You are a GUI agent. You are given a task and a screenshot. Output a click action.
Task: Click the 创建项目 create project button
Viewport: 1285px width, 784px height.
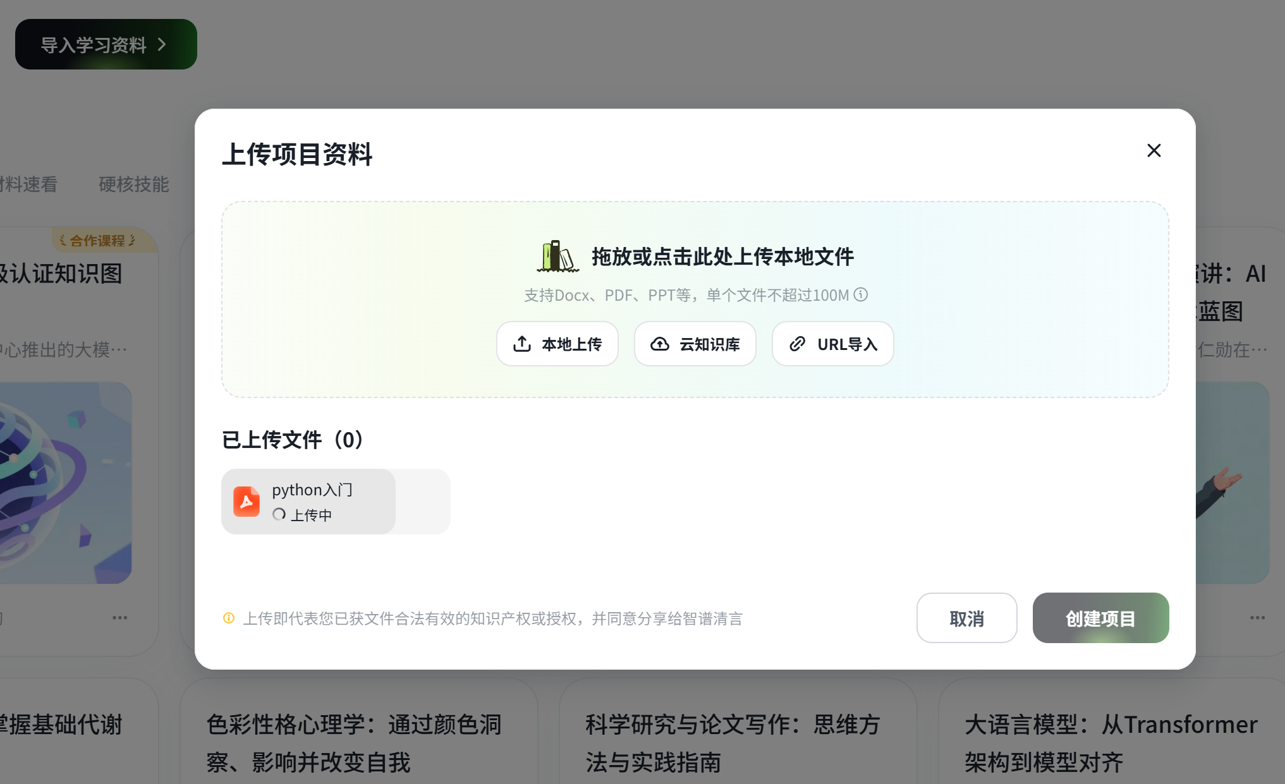coord(1100,618)
